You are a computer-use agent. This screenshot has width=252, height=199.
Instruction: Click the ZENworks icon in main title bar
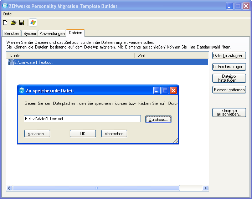pyautogui.click(x=5, y=6)
